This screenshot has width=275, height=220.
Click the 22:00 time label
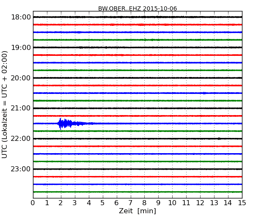point(21,139)
